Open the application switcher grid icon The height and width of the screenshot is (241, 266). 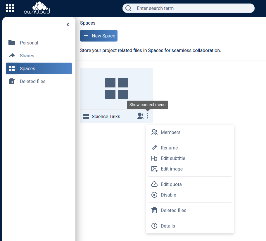[10, 8]
